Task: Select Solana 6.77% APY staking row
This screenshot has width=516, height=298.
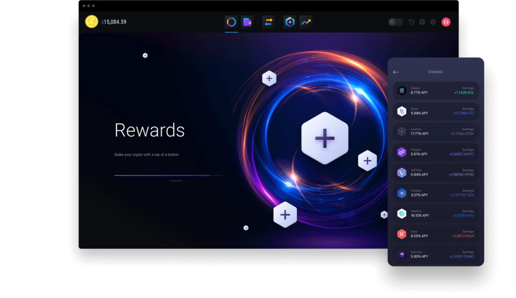Action: pyautogui.click(x=435, y=91)
